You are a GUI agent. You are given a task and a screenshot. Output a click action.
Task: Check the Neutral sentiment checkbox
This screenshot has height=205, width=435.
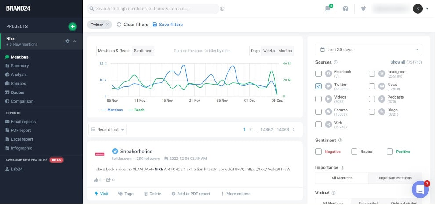pyautogui.click(x=354, y=152)
